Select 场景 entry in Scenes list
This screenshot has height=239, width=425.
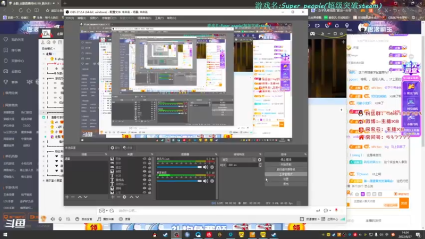point(86,159)
